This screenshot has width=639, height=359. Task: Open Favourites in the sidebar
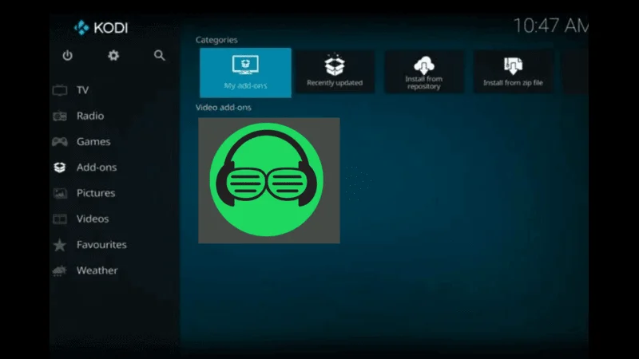(101, 245)
